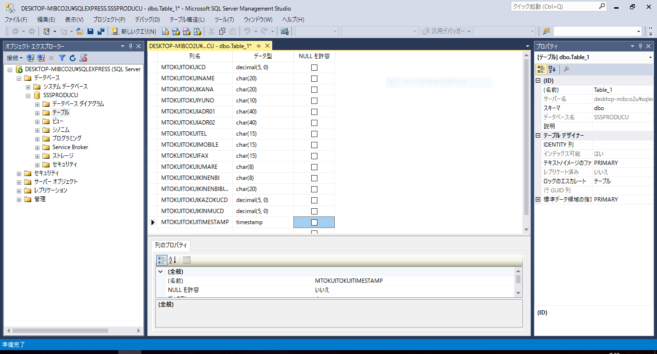Open the 接続 dropdown in Object Explorer

(14, 58)
